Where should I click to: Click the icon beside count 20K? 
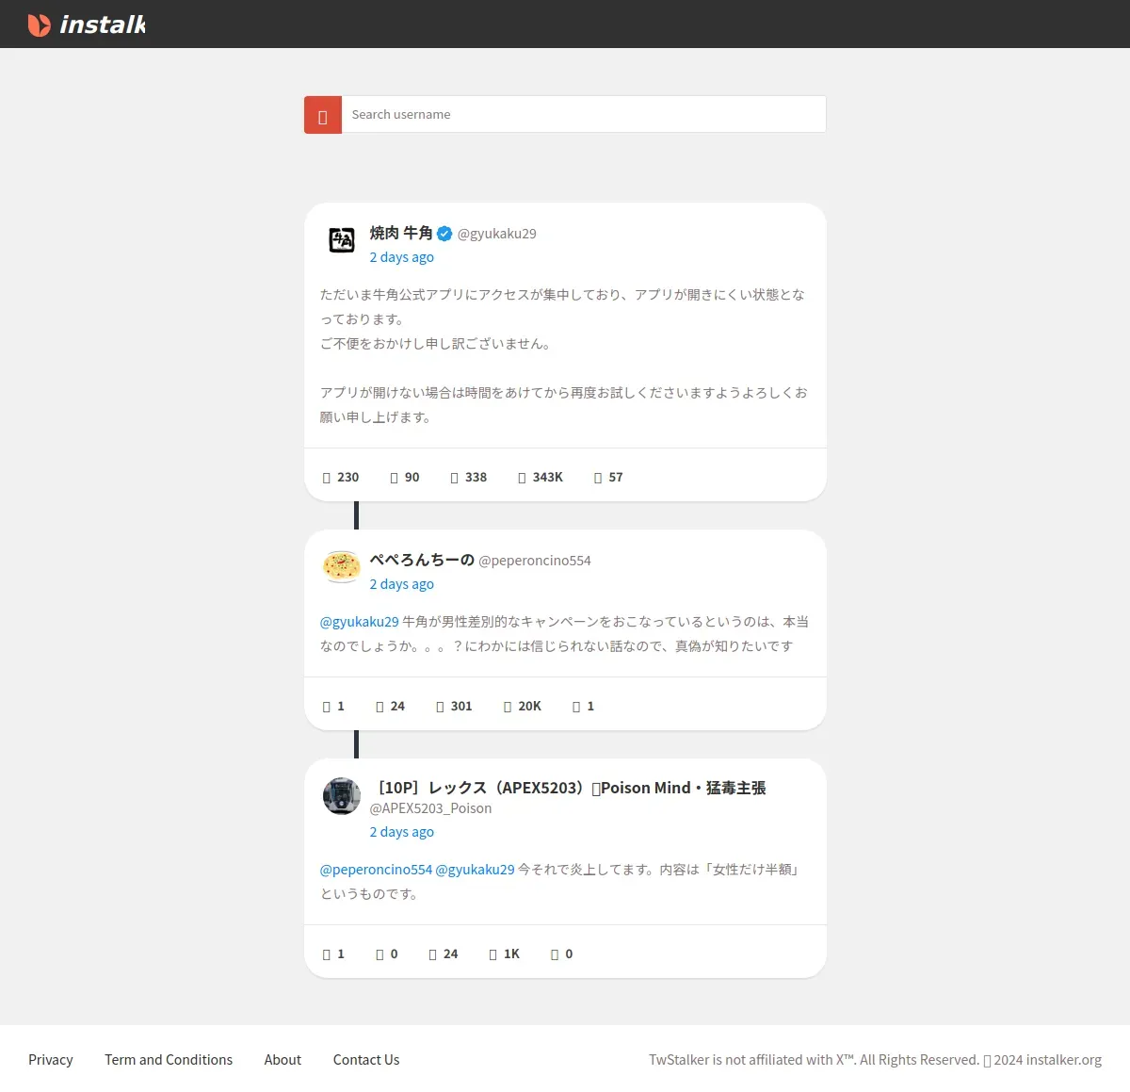click(508, 707)
